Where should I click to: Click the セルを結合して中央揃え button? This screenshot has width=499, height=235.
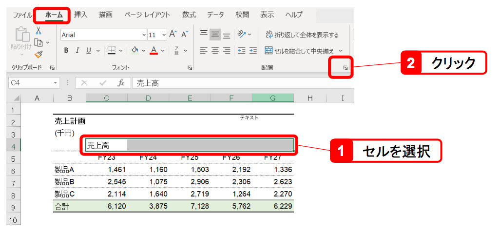[x=300, y=50]
